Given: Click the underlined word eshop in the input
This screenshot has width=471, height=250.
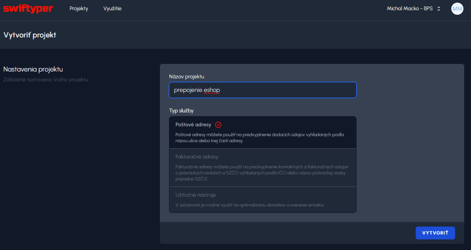Looking at the screenshot, I should (x=212, y=90).
